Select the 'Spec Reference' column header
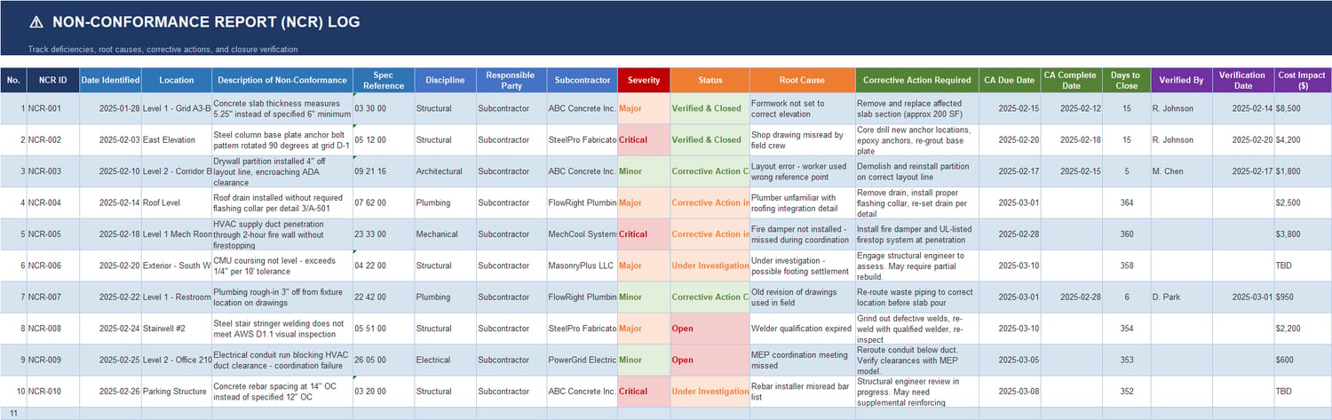The width and height of the screenshot is (1332, 420). click(384, 80)
